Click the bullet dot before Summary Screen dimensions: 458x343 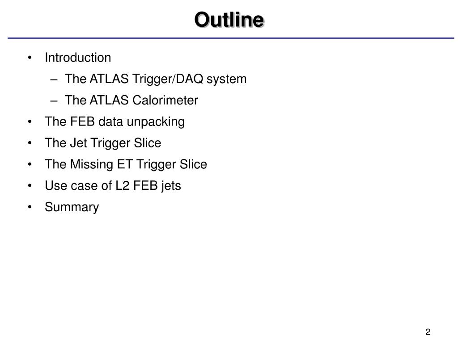point(30,208)
